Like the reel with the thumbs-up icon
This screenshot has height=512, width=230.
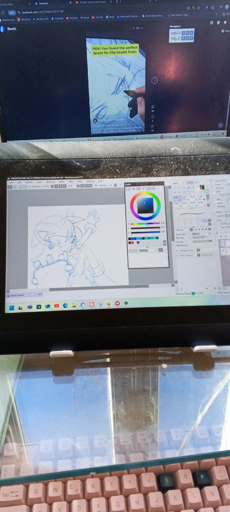(153, 106)
